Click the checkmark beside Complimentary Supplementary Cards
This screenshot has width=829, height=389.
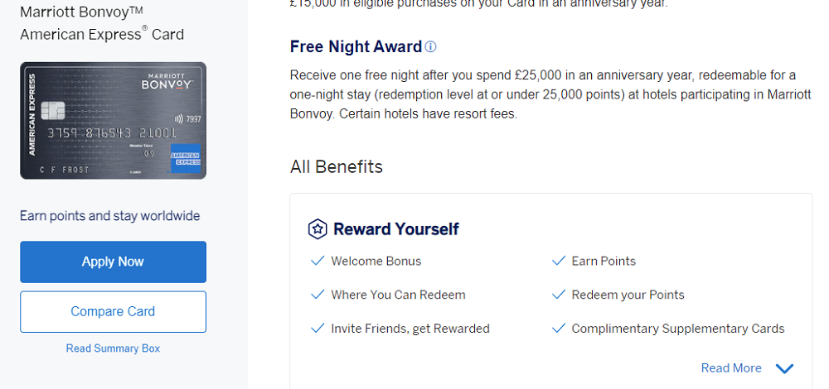(558, 329)
